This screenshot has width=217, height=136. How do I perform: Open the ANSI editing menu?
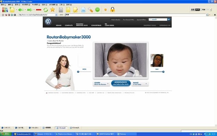coord(53,5)
